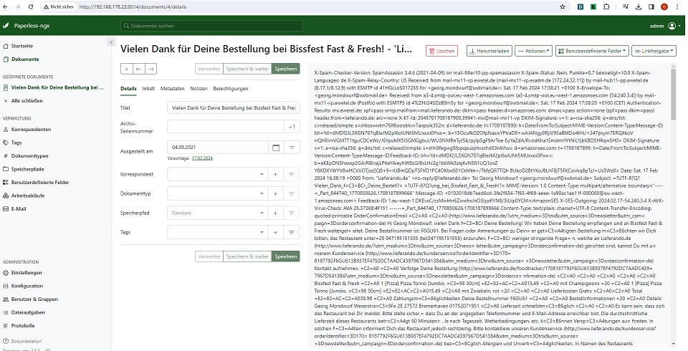The image size is (688, 351).
Task: Open the Linkfreigabe dropdown
Action: click(x=654, y=51)
